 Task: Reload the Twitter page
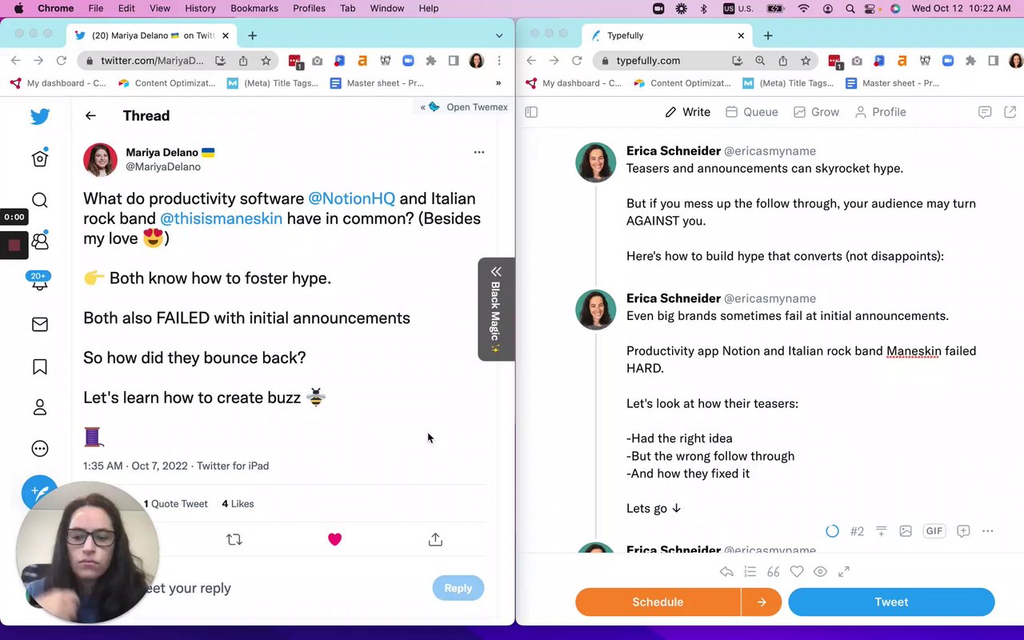coord(61,61)
